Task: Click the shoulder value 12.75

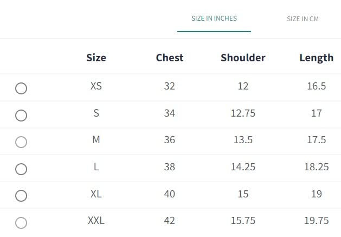Action: pos(243,113)
